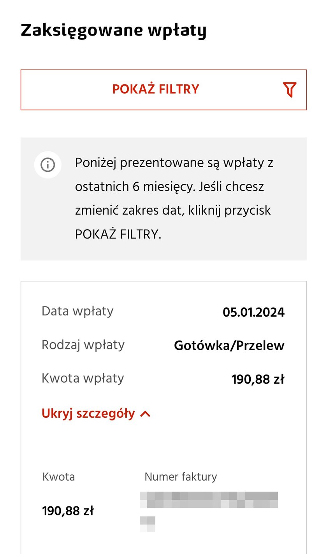Click the Kwota wpłaty label
This screenshot has width=327, height=554.
83,378
